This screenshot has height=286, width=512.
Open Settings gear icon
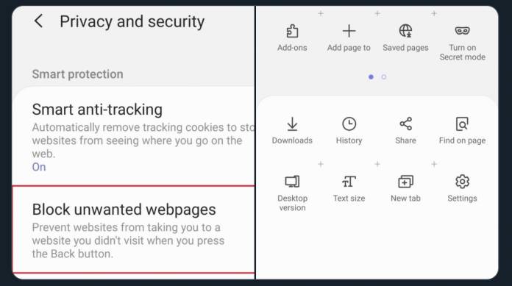point(462,182)
